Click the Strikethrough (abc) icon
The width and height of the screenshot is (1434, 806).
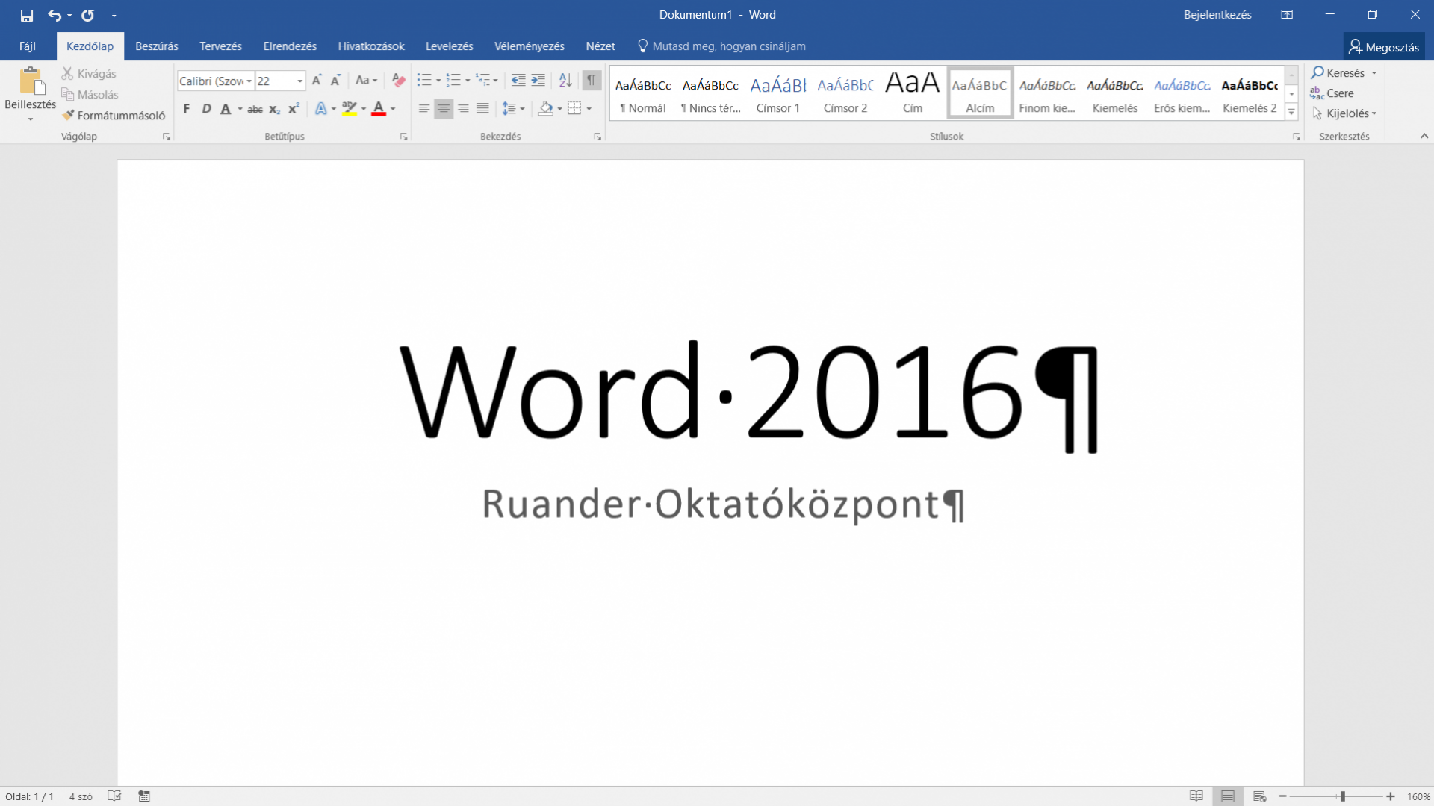pos(255,109)
